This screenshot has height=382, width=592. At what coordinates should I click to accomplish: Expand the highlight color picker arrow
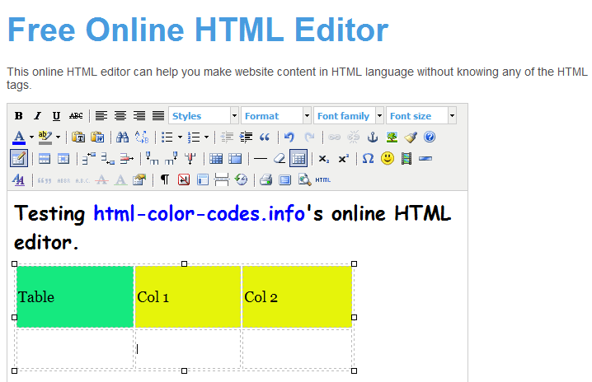[x=59, y=137]
